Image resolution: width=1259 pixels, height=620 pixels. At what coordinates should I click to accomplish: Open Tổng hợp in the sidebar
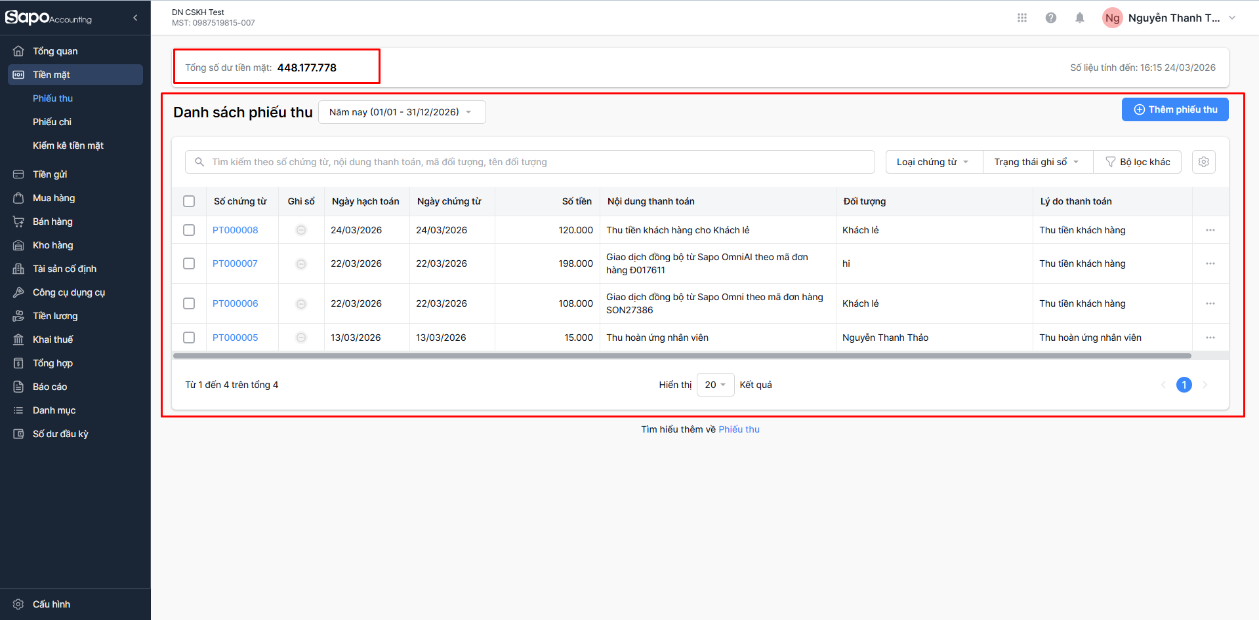click(x=75, y=363)
